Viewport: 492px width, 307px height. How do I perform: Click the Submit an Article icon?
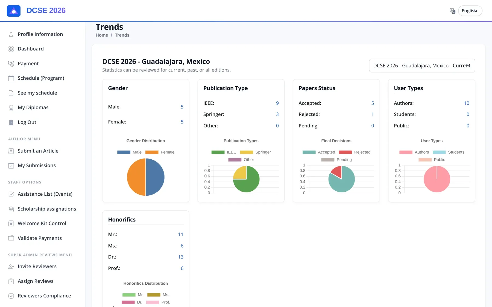(11, 151)
